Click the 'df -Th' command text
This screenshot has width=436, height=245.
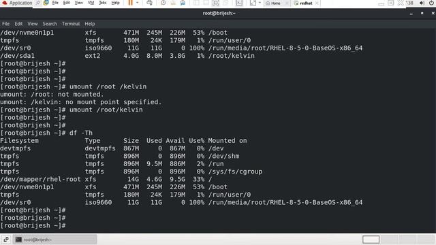pyautogui.click(x=81, y=133)
